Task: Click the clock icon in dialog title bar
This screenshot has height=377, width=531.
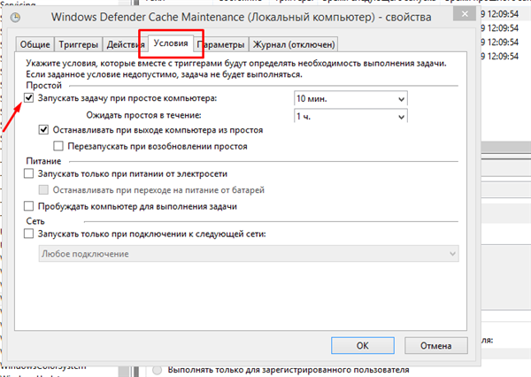Action: (16, 18)
